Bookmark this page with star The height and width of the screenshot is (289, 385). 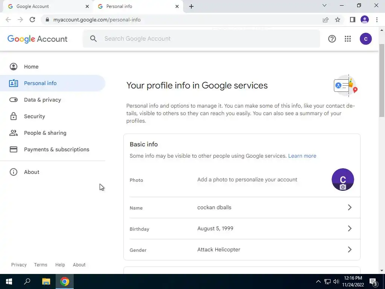click(x=338, y=20)
